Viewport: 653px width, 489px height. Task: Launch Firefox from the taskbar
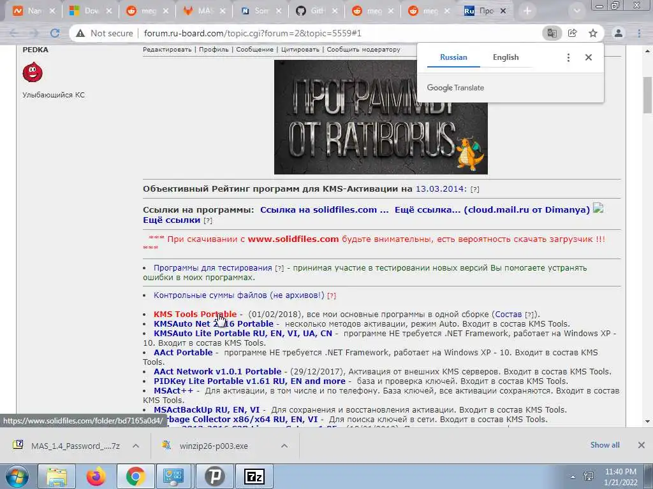tap(96, 476)
